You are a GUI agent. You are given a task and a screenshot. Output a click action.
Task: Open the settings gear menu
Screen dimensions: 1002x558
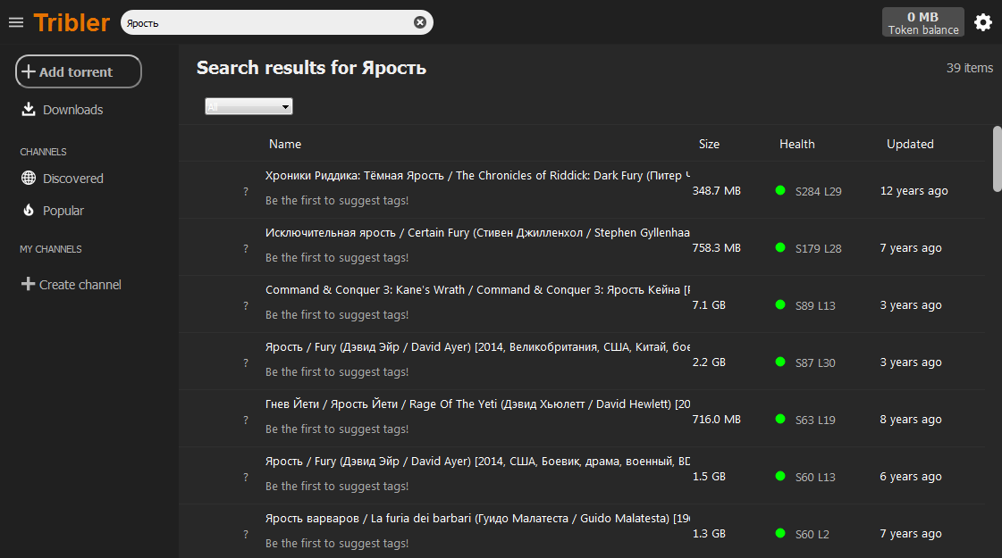pos(983,23)
